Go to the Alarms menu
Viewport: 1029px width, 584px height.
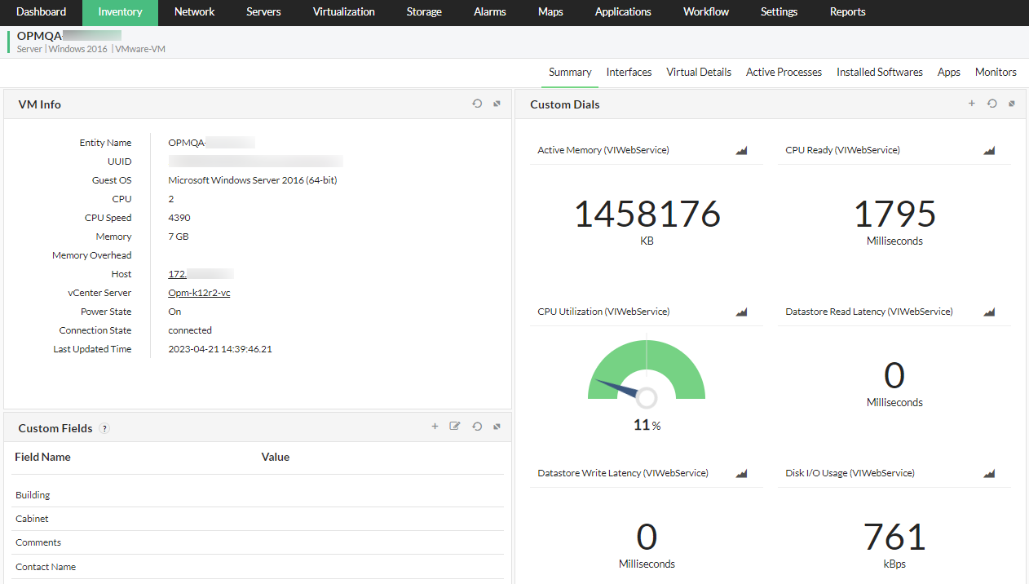click(x=489, y=12)
